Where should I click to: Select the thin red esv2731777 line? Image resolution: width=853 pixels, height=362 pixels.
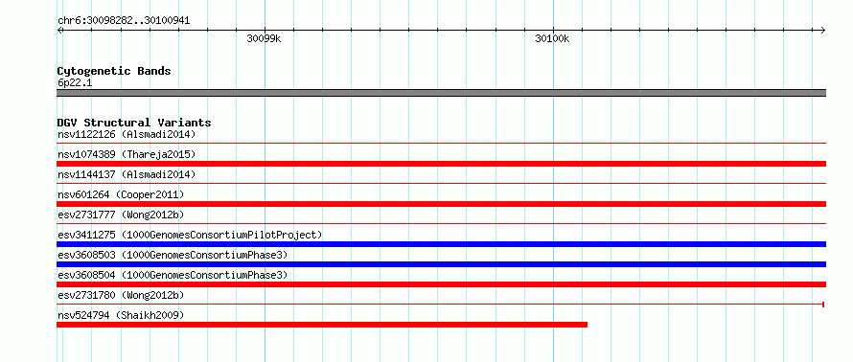click(x=441, y=224)
